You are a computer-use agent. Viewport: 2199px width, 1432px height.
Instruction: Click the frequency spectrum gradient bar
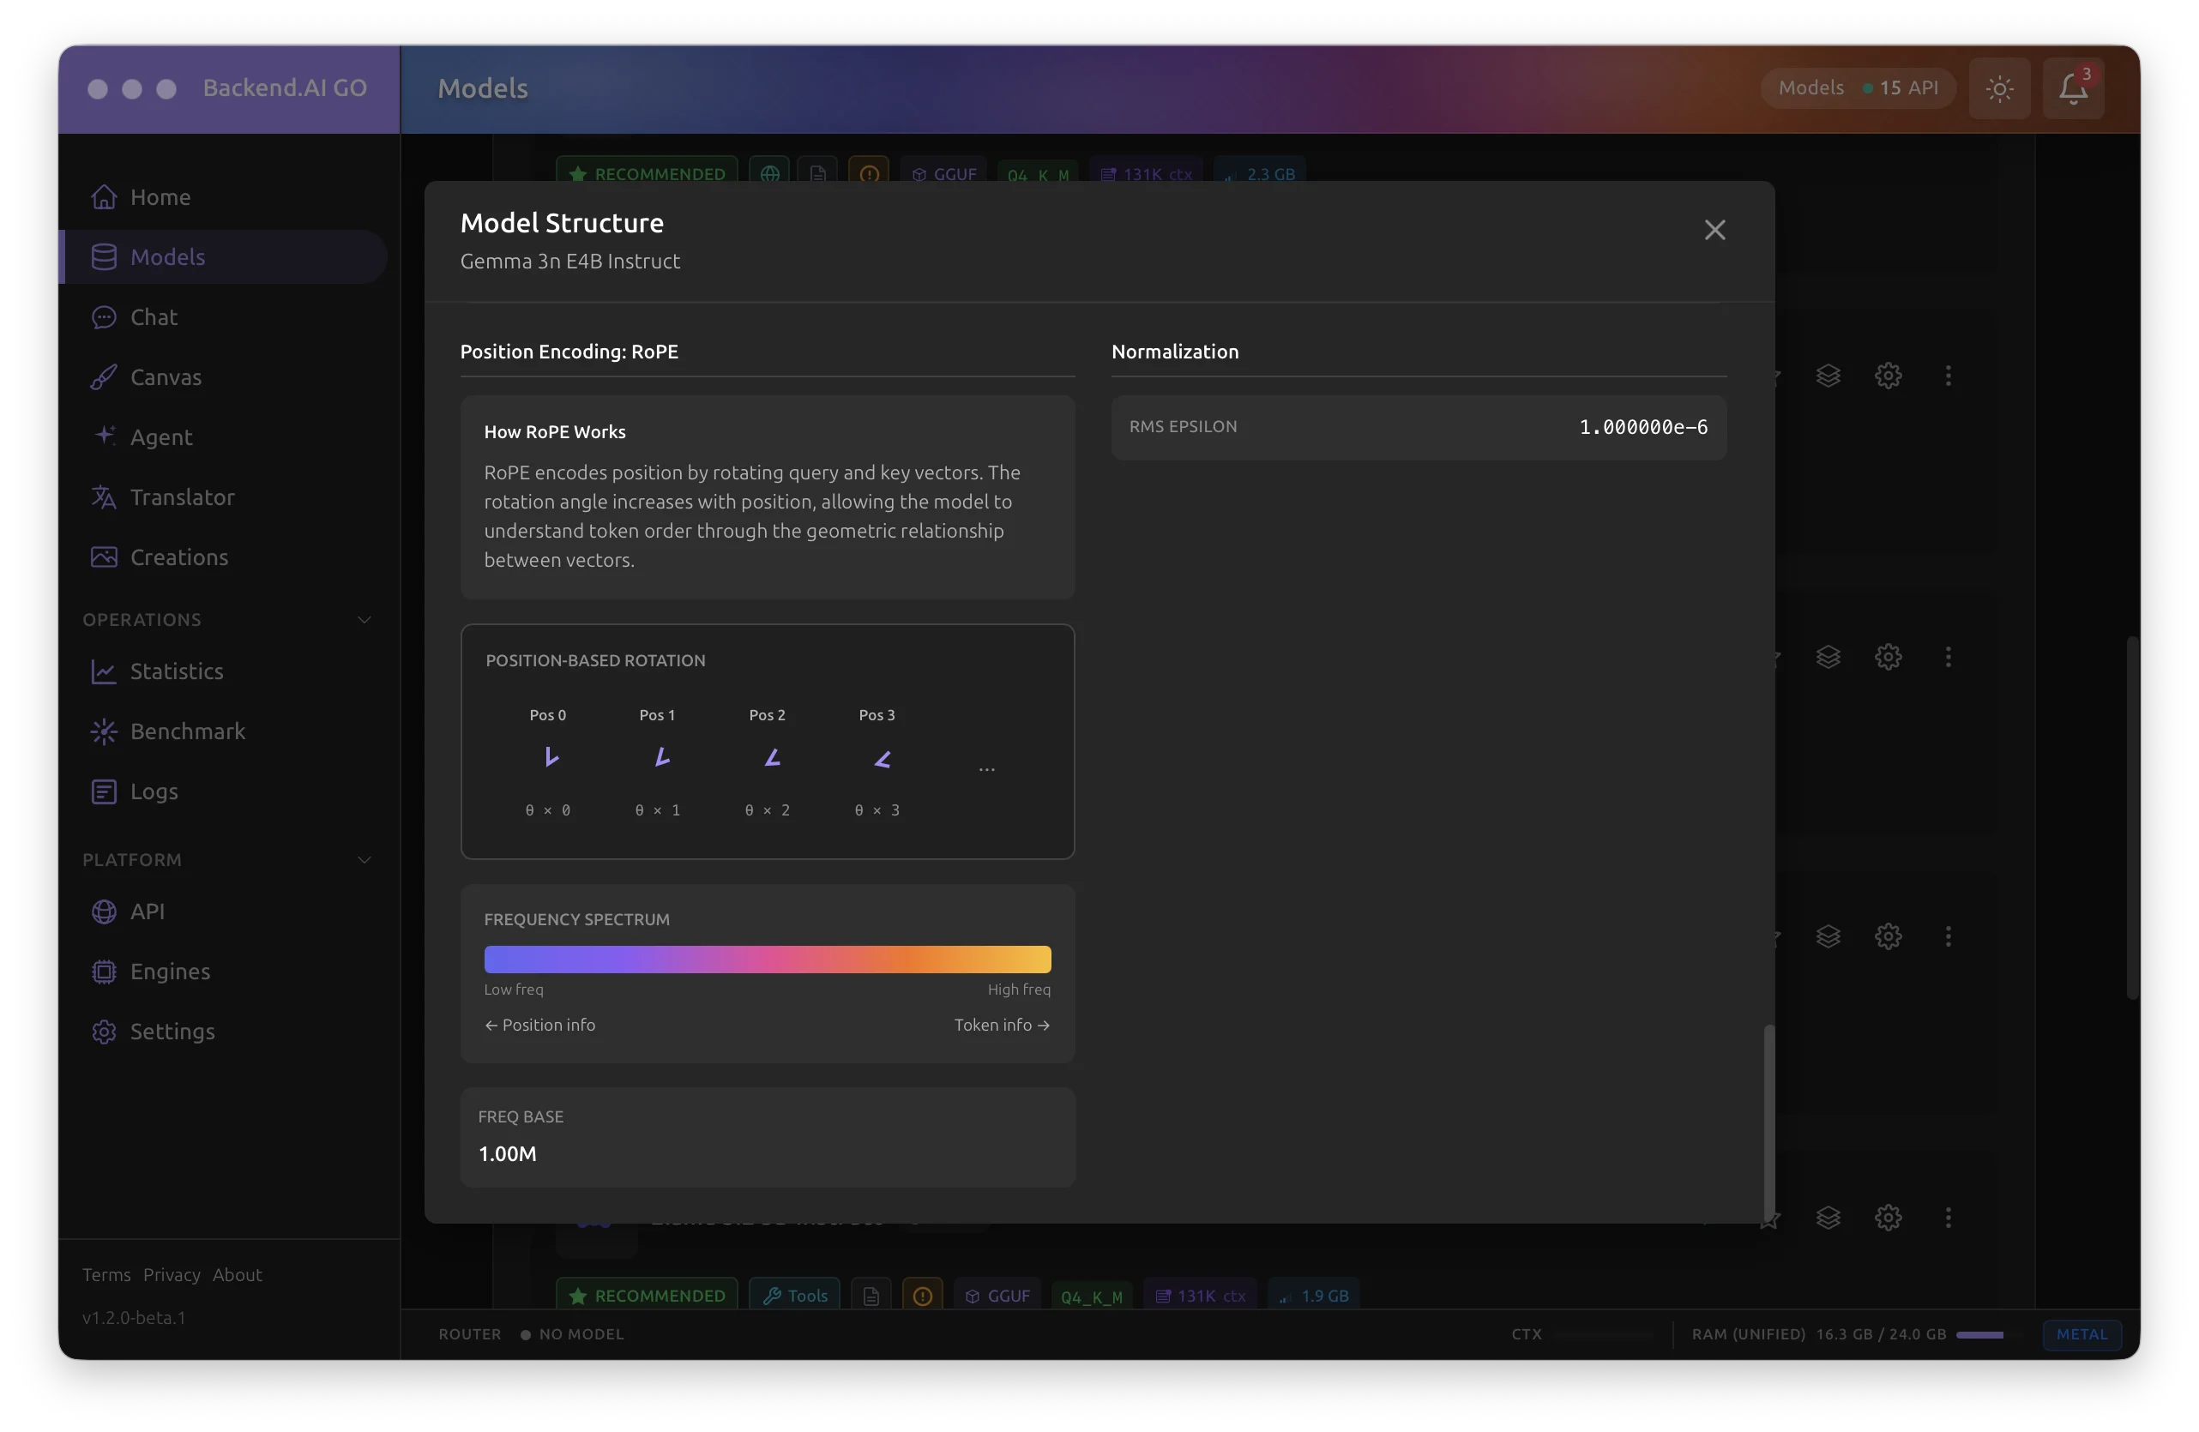tap(768, 959)
